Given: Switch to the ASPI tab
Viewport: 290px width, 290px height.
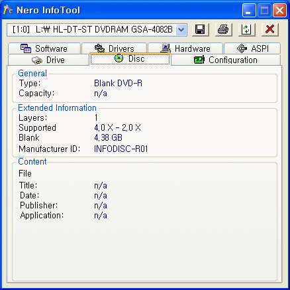Looking at the screenshot, I should pos(252,48).
